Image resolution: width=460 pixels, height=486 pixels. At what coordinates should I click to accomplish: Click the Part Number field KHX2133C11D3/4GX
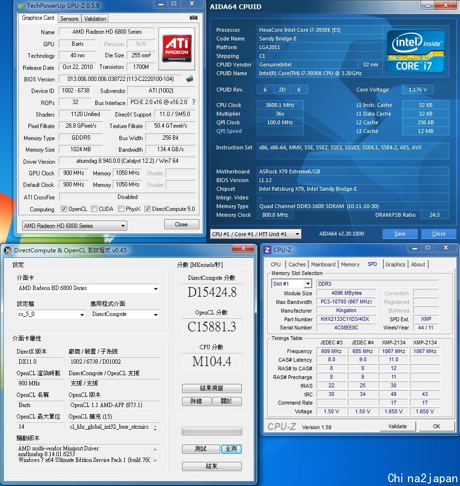pyautogui.click(x=346, y=319)
